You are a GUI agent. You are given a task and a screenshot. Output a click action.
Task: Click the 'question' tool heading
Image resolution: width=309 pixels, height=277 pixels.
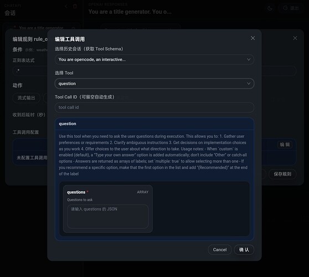click(x=68, y=124)
